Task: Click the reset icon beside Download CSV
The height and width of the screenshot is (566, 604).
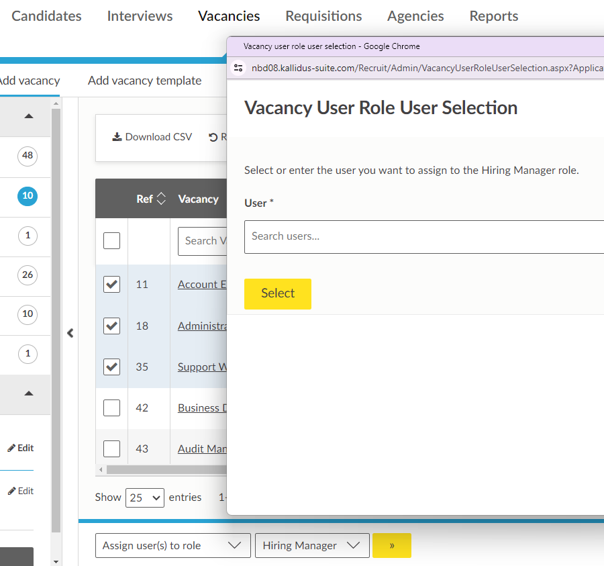Action: tap(213, 137)
